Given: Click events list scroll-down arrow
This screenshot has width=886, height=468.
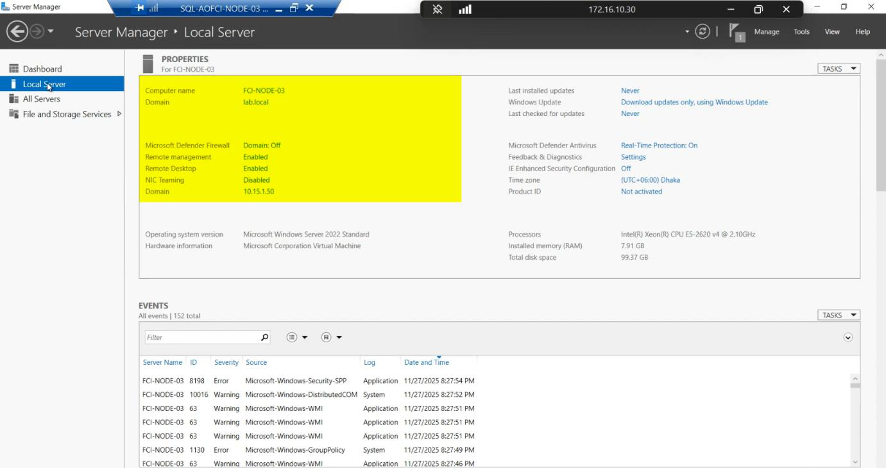Looking at the screenshot, I should point(855,462).
